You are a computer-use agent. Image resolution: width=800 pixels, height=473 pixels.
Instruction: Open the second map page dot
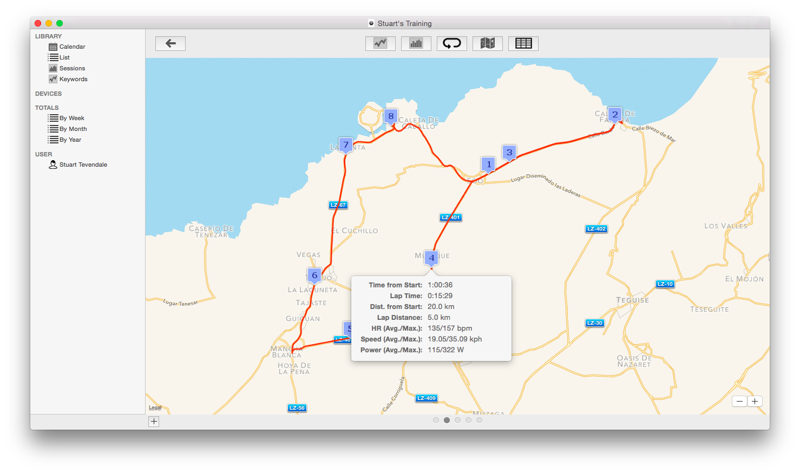[x=447, y=420]
